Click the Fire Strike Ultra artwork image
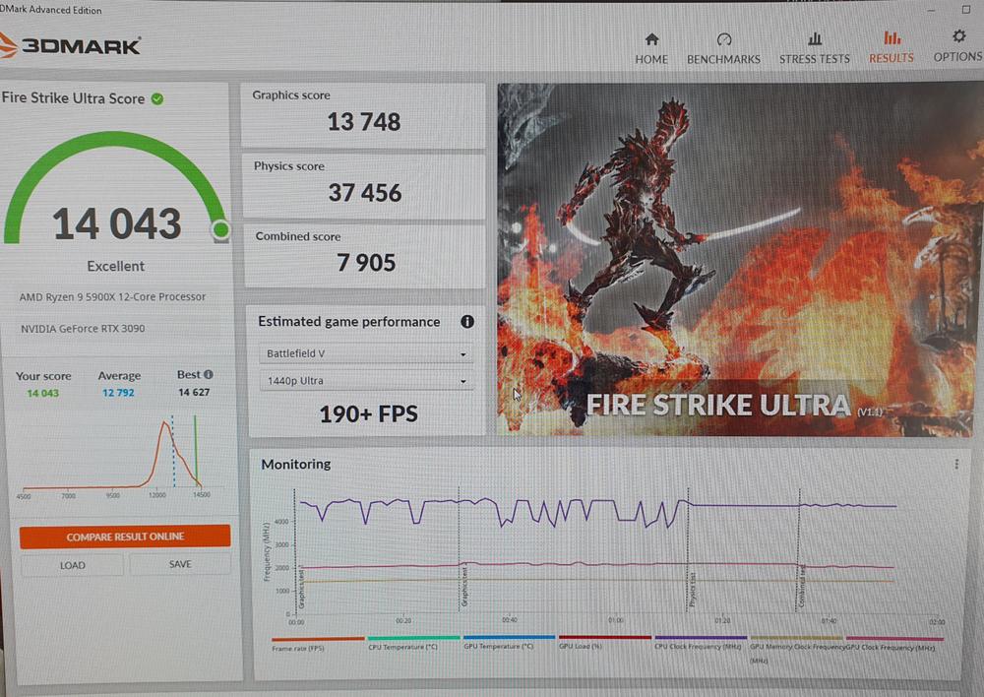Image resolution: width=984 pixels, height=697 pixels. tap(738, 258)
